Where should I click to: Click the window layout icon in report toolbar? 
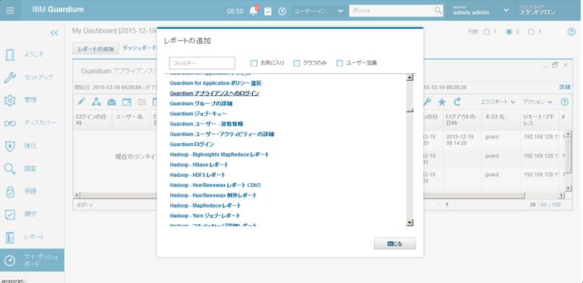tap(126, 101)
